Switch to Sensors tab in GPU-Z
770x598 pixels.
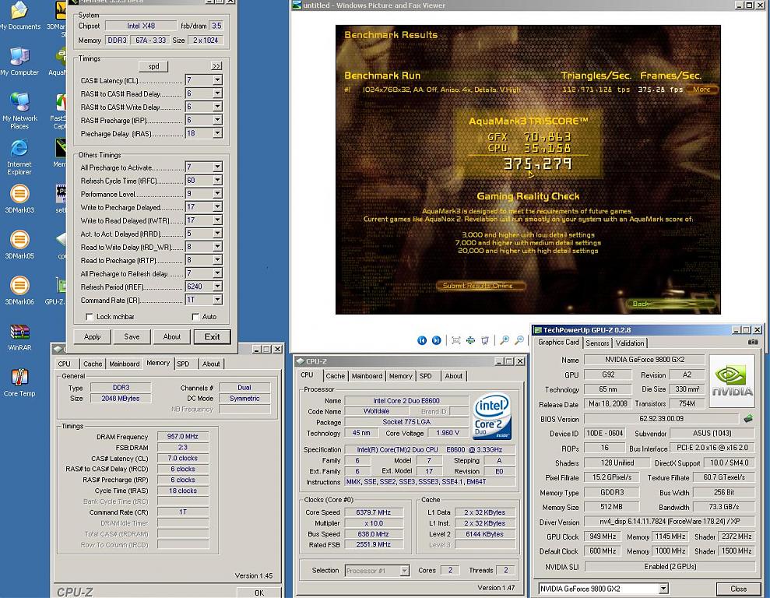(x=597, y=343)
